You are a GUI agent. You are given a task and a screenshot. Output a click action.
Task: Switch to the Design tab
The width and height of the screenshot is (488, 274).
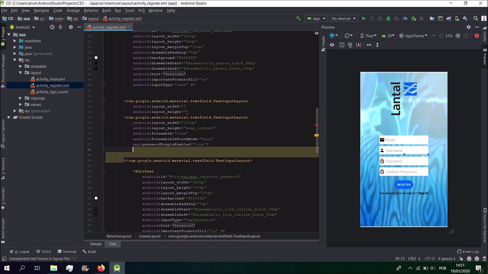(x=96, y=244)
